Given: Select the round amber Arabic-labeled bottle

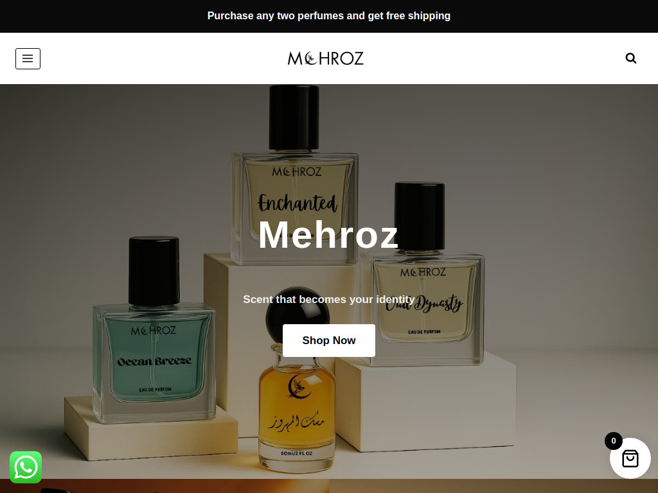Looking at the screenshot, I should [298, 379].
